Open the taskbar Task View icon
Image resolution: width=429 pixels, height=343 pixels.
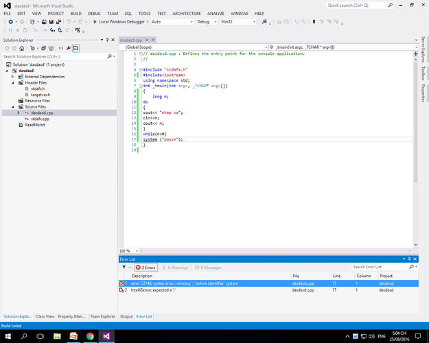tap(40, 336)
